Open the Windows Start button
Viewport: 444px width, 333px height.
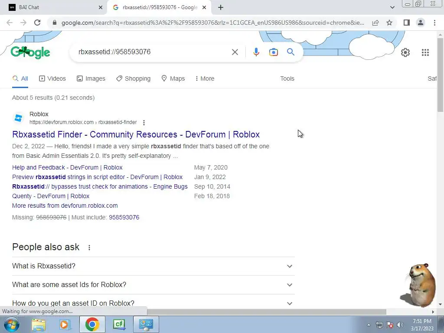(x=11, y=324)
